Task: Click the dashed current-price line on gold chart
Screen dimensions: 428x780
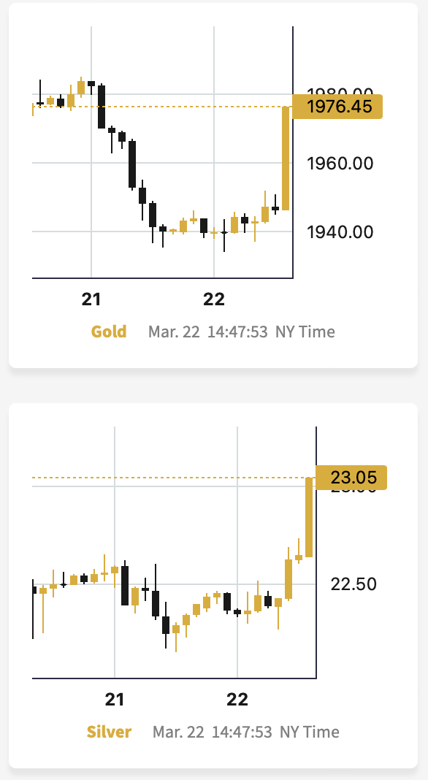Action: click(159, 107)
